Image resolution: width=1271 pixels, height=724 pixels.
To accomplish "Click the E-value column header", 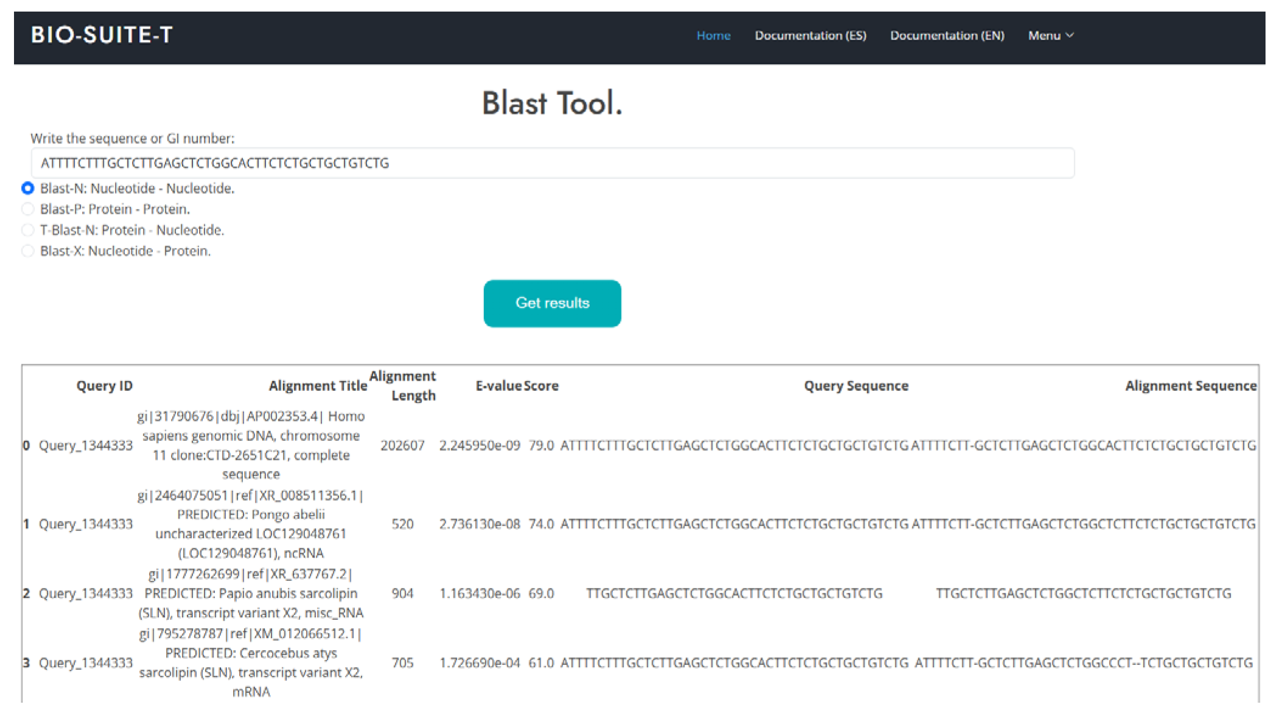I will pyautogui.click(x=499, y=385).
